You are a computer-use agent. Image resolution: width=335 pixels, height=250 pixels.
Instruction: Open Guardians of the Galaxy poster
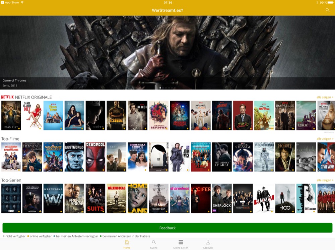(x=53, y=157)
